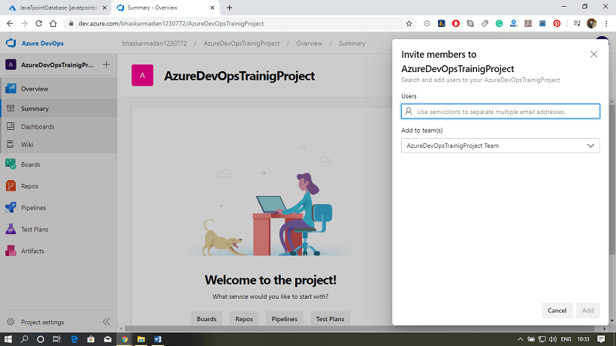
Task: Click the AzureDevOpsTrainigPr project avatar in sidebar
Action: (x=11, y=65)
